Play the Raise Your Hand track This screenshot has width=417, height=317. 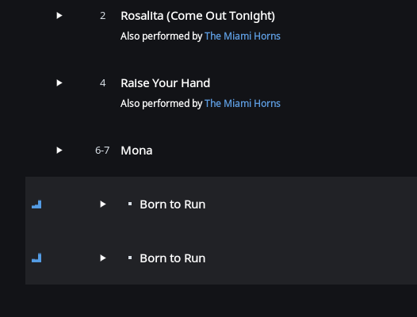tap(59, 83)
